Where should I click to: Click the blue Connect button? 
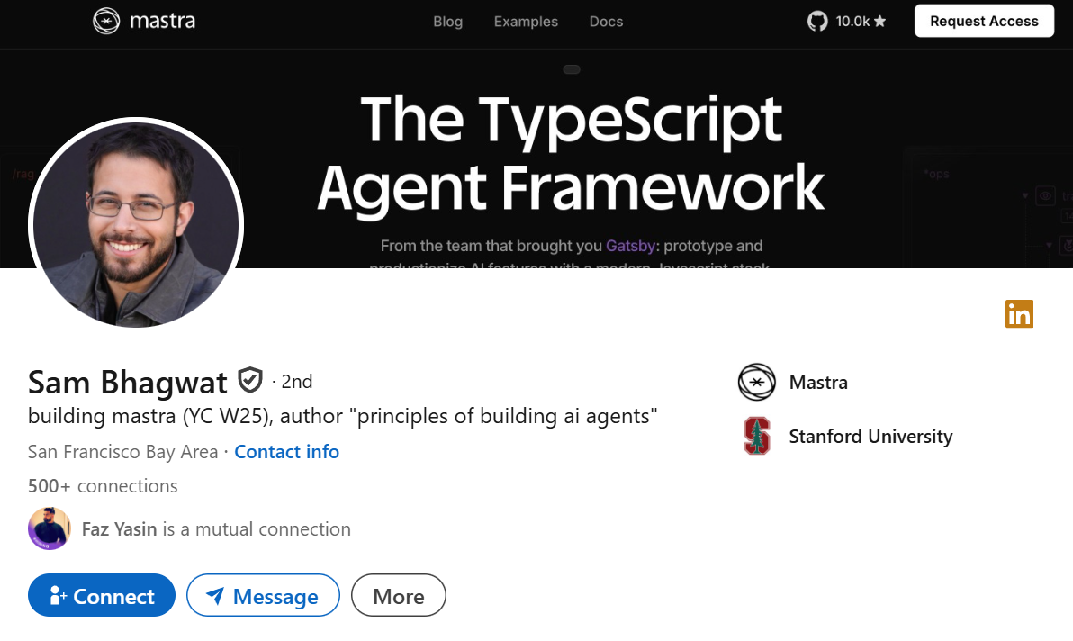[x=102, y=596]
